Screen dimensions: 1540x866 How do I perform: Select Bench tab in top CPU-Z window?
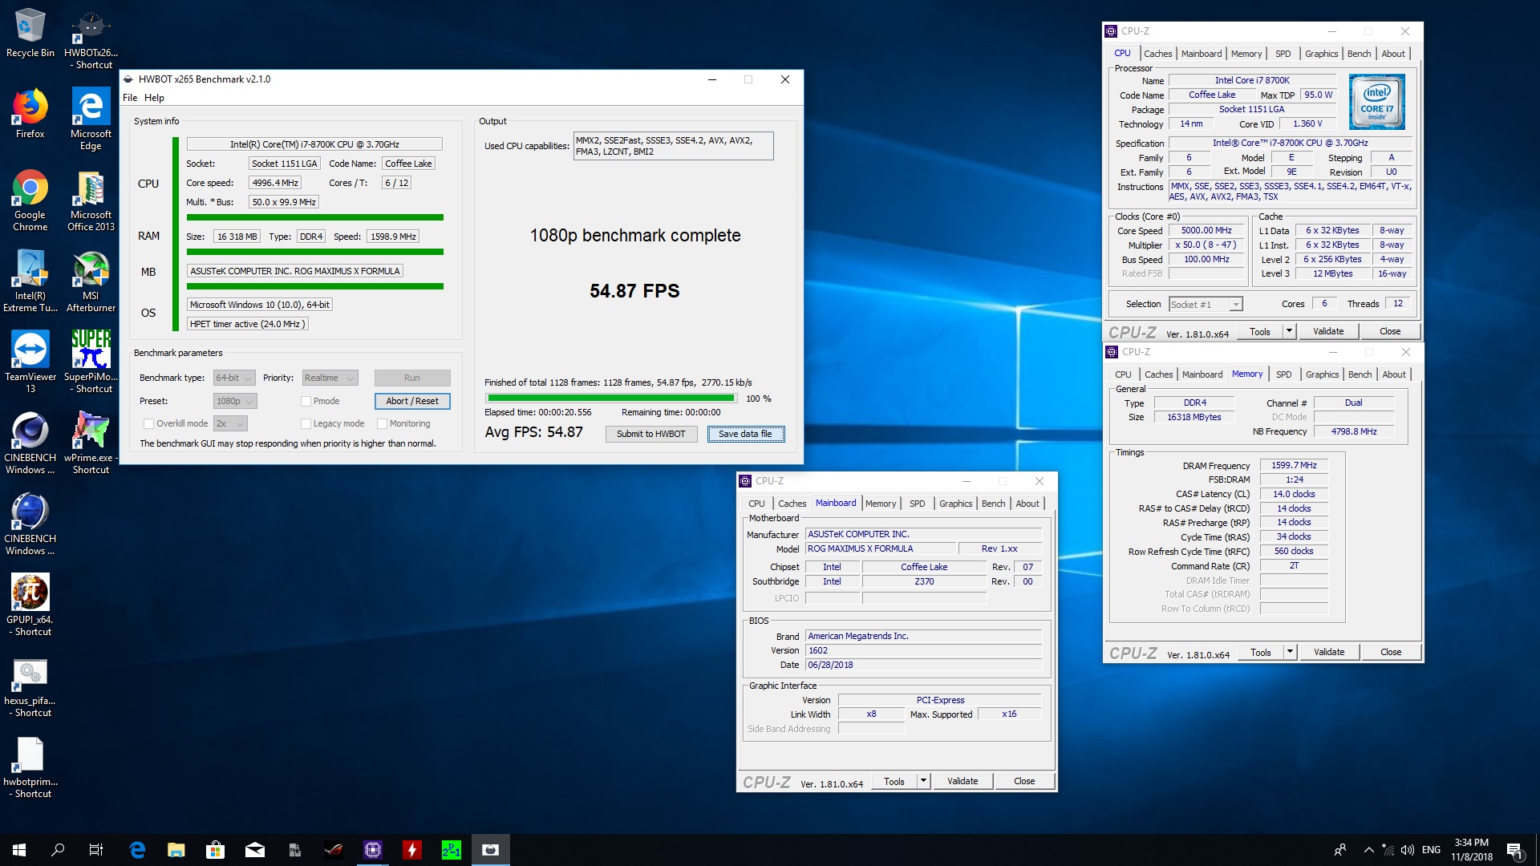click(x=1359, y=54)
